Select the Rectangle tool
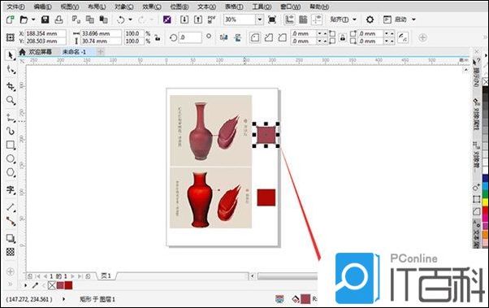Screen dimensions: 489x308 11,145
